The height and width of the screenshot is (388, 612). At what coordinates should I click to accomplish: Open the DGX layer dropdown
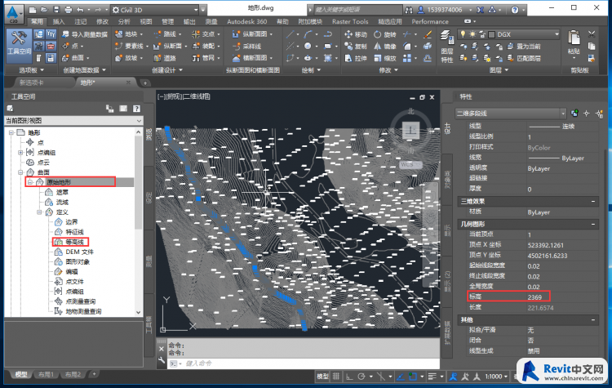point(557,34)
